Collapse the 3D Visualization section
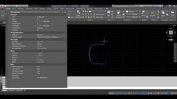Image resolution: width=177 pixels, height=99 pixels. (64, 32)
